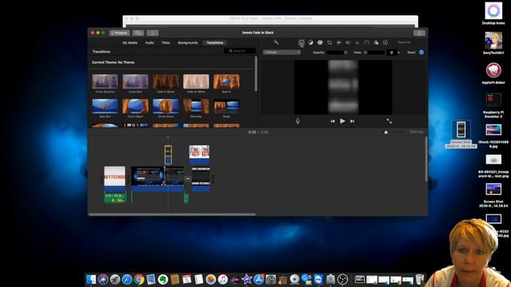
Task: Adjust the Opacity slider
Action: point(337,52)
